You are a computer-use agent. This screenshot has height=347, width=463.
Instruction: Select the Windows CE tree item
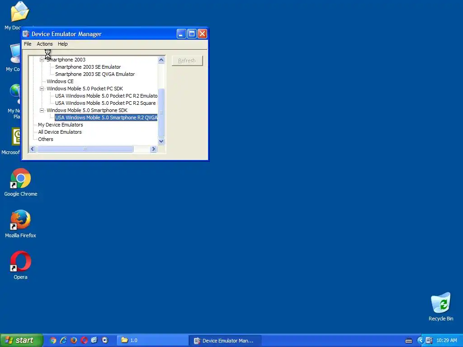60,81
